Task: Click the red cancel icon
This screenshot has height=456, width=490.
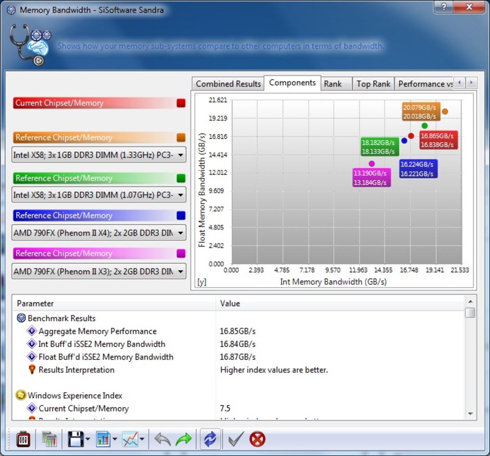Action: click(257, 439)
